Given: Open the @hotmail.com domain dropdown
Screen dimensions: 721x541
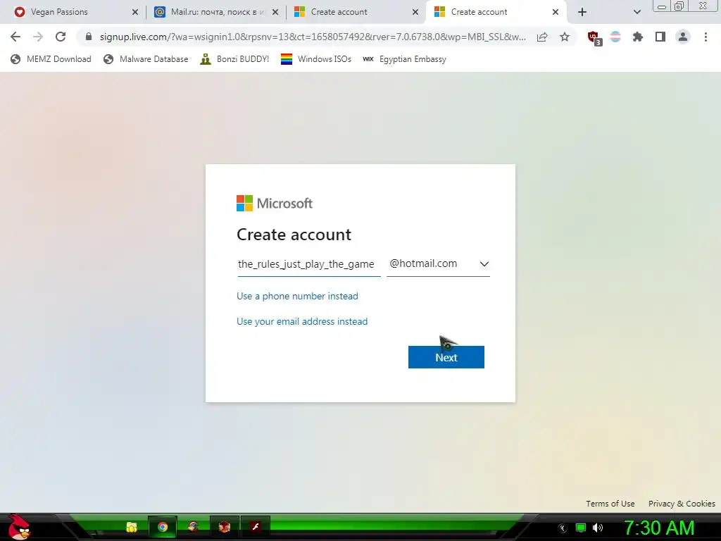Looking at the screenshot, I should [438, 264].
